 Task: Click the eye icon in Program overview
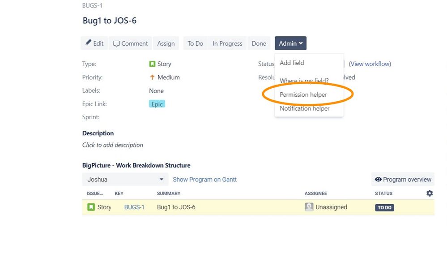click(x=378, y=179)
